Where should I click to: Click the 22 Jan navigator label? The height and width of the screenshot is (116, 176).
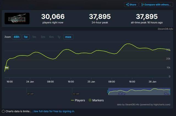(76, 94)
